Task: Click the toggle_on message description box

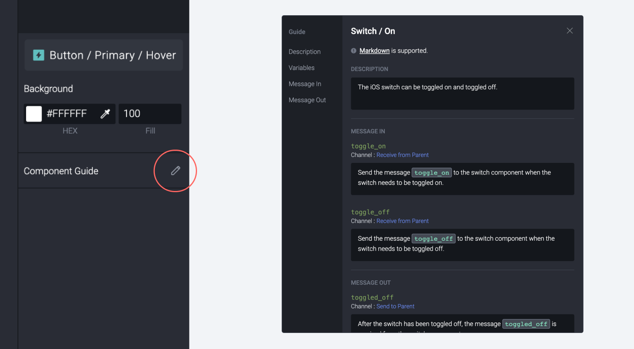Action: click(462, 179)
